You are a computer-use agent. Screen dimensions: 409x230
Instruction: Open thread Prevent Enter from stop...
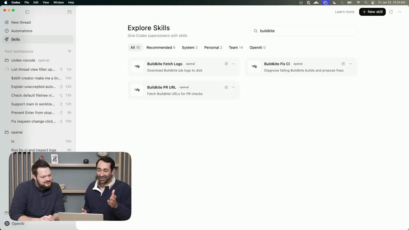(x=38, y=113)
